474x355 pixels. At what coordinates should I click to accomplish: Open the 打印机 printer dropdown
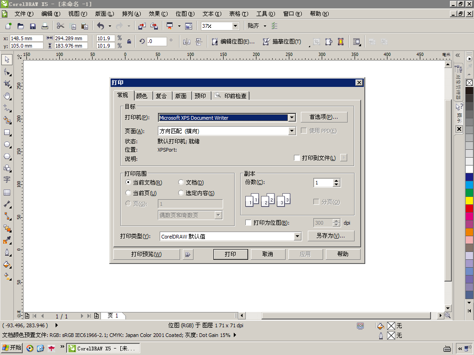click(292, 118)
